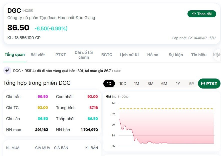Switch chart to 10D timeframe
The height and width of the screenshot is (156, 221).
(123, 84)
